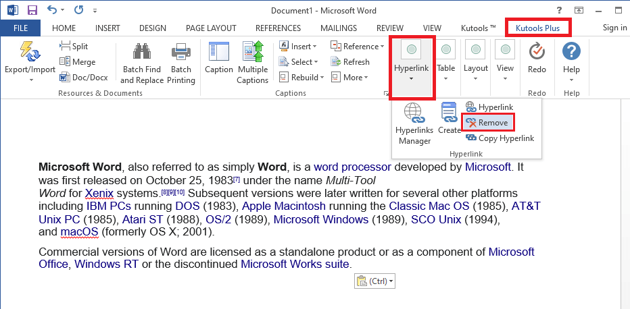Open the FILE tab
Screen dimensions: 630x309
point(20,28)
